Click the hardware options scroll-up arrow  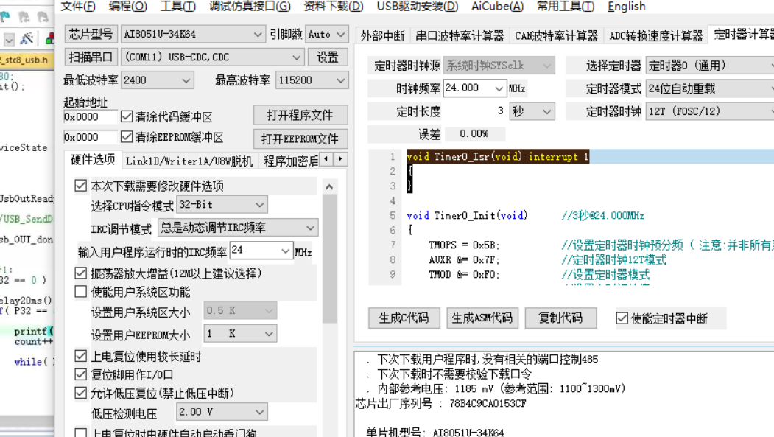click(329, 186)
